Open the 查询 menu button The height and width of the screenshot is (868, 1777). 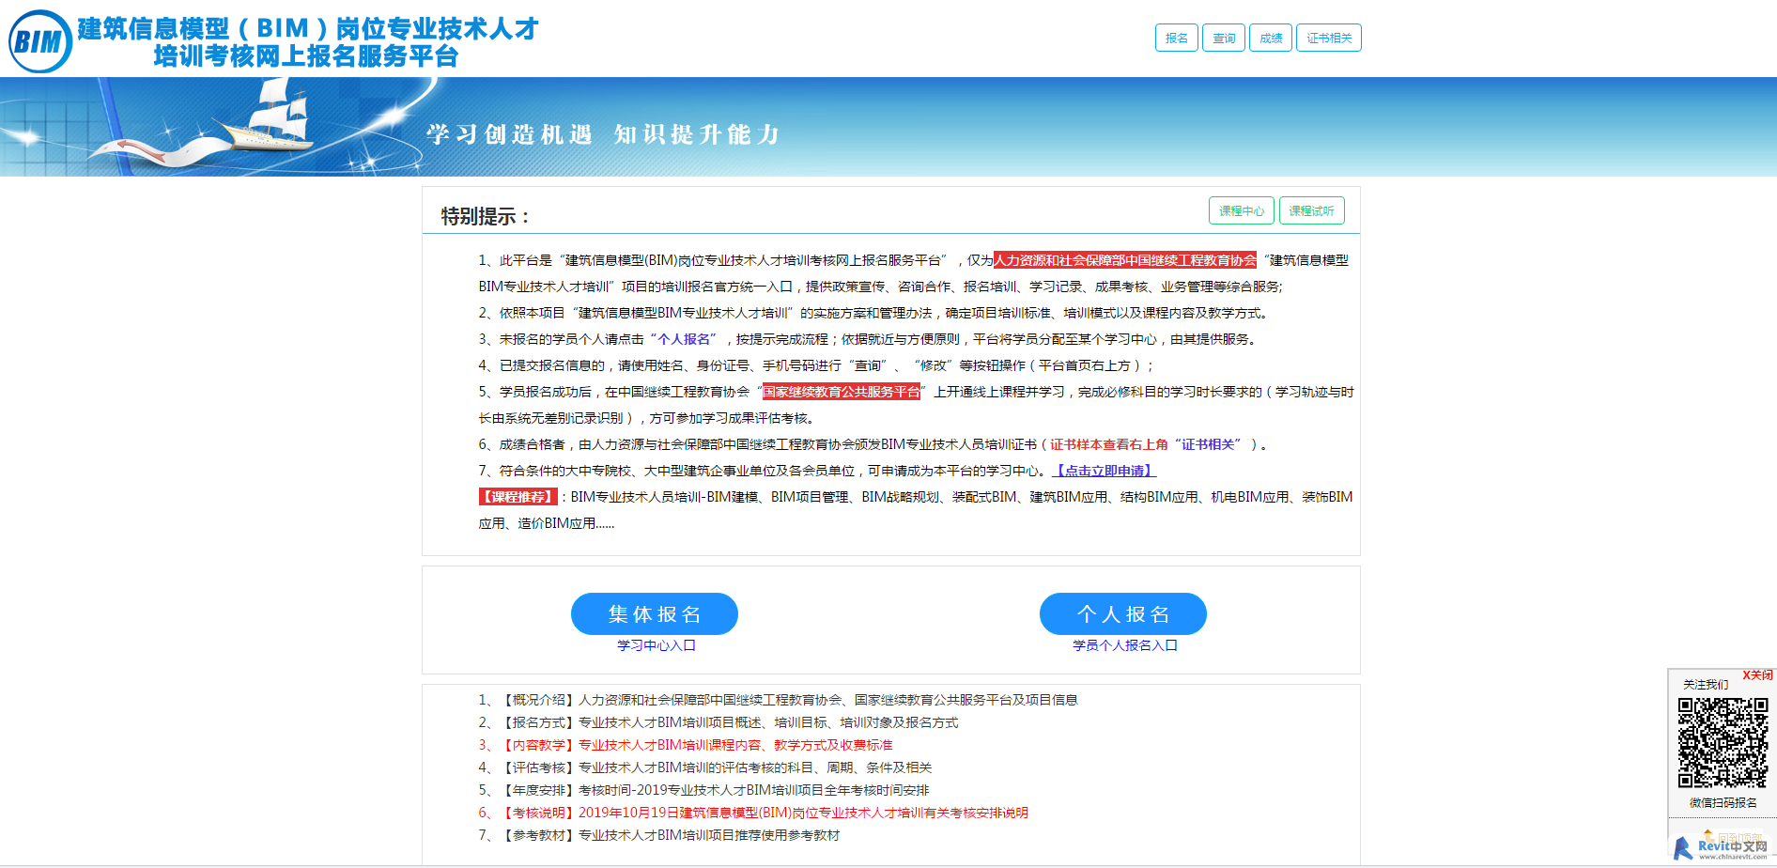pyautogui.click(x=1223, y=38)
